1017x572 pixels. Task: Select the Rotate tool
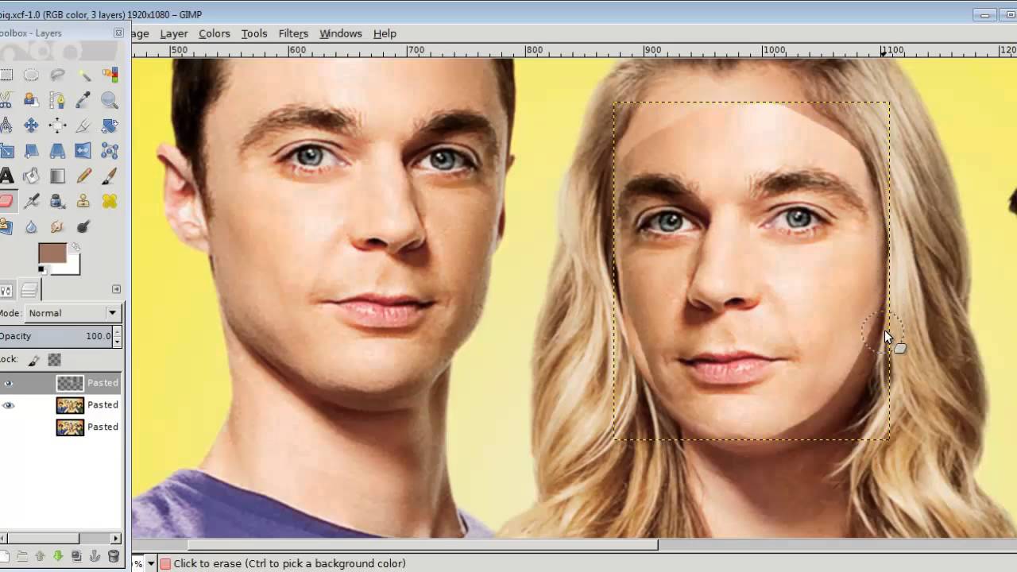tap(110, 126)
